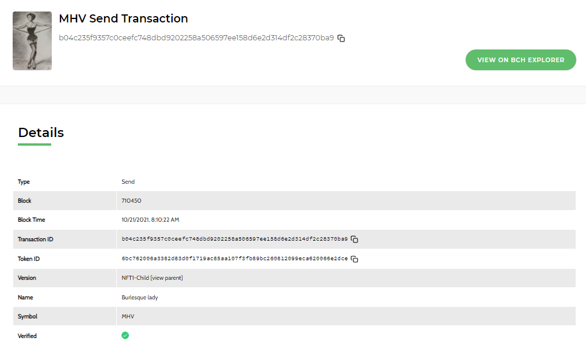Open the Burlesque lady NFT thumbnail
586x346 pixels.
(32, 41)
